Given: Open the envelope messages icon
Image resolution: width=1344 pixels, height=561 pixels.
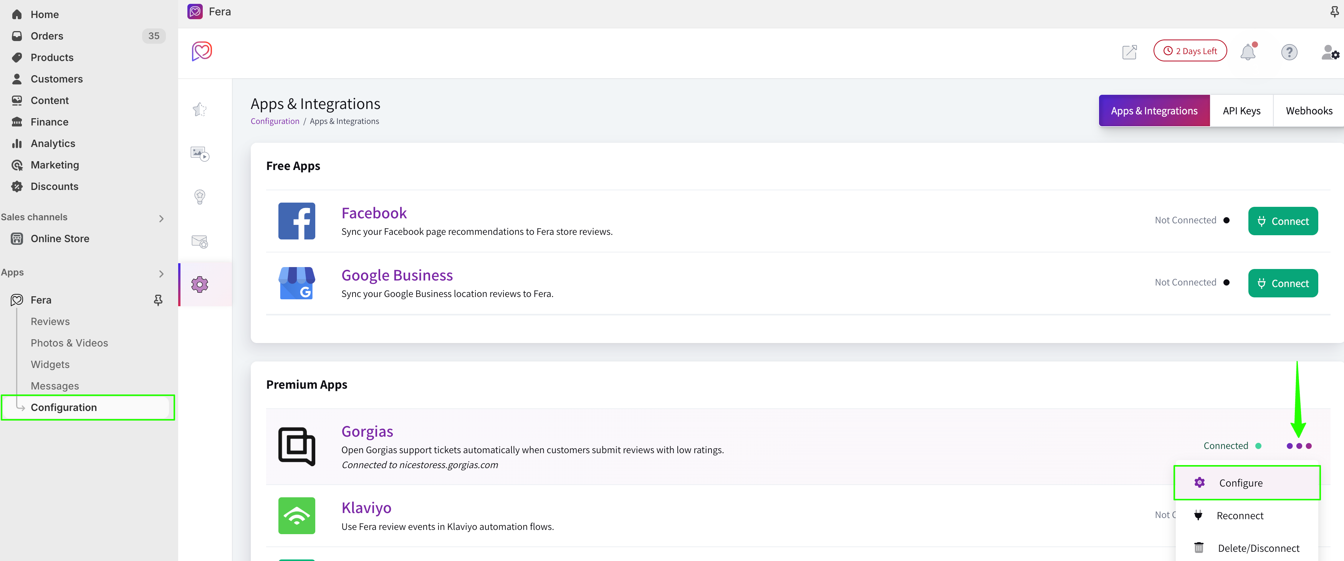Looking at the screenshot, I should (x=200, y=241).
